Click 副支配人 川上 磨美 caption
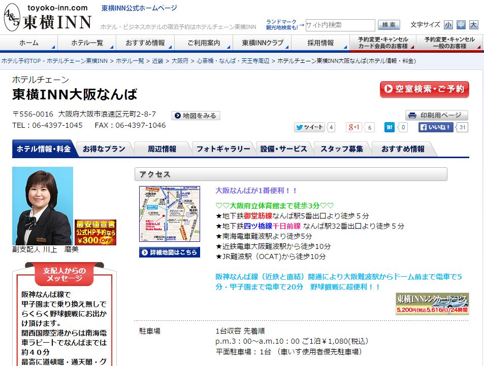This screenshot has width=484, height=366. coord(45,249)
